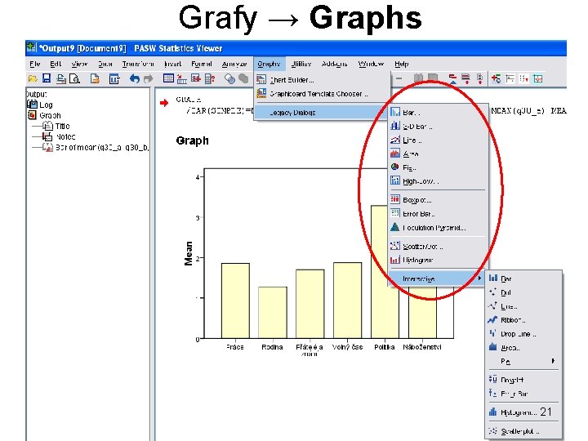Open Print Preview from the toolbar
This screenshot has width=588, height=441.
pyautogui.click(x=75, y=78)
